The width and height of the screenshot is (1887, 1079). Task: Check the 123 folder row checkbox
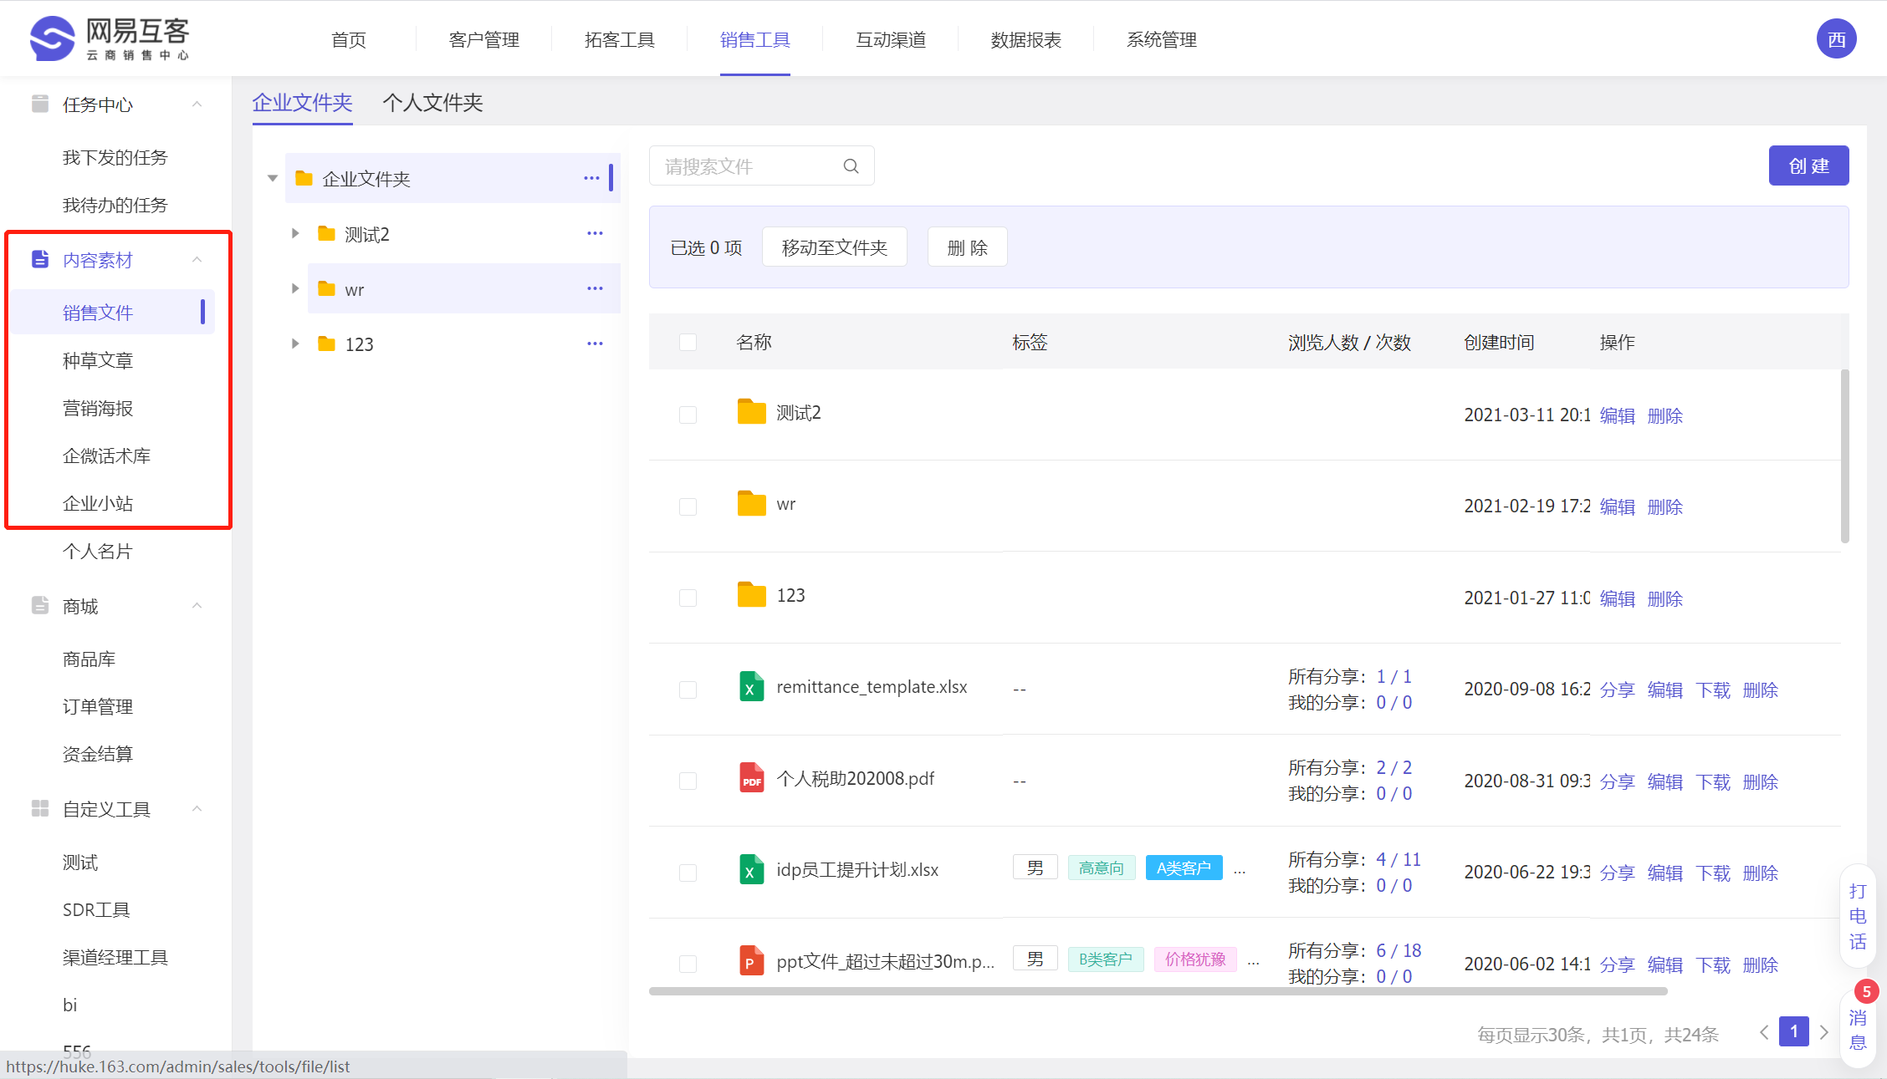tap(688, 598)
